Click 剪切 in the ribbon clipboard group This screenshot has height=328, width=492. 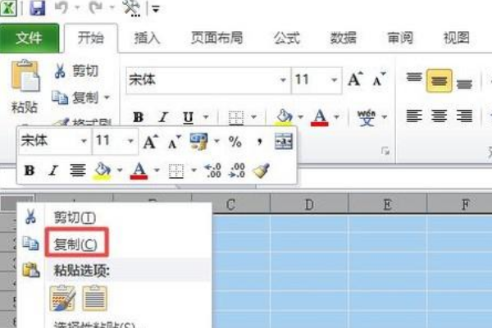point(76,71)
